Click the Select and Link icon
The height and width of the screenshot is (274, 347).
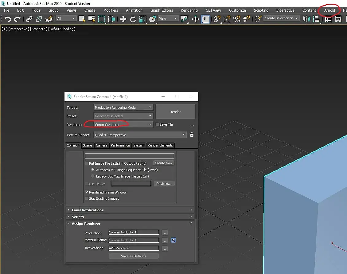[29, 19]
